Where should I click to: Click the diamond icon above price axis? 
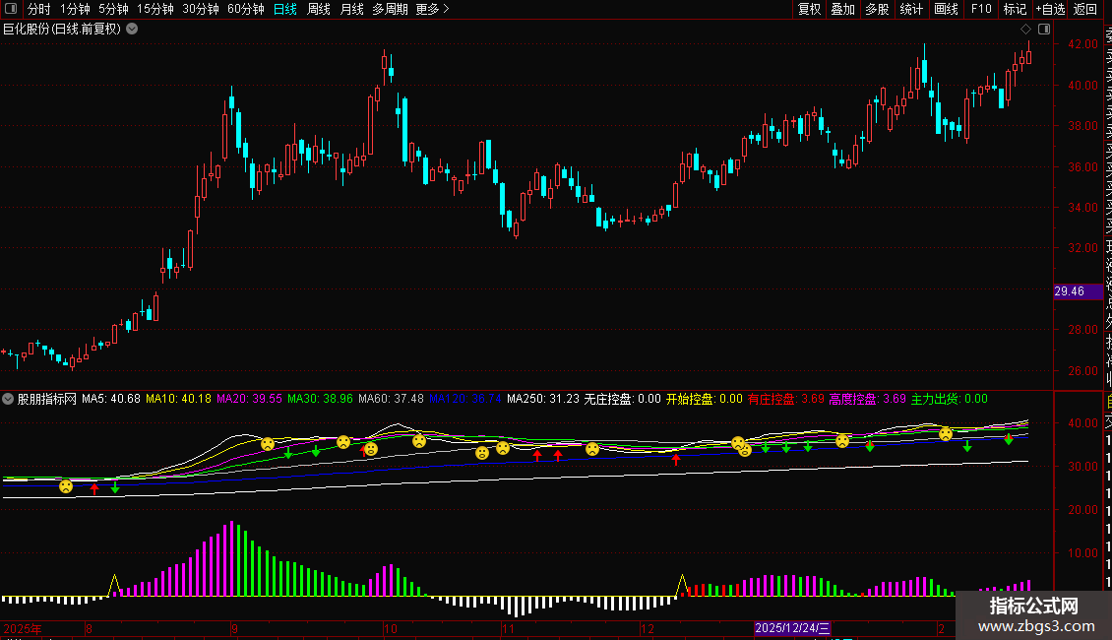pos(1025,29)
